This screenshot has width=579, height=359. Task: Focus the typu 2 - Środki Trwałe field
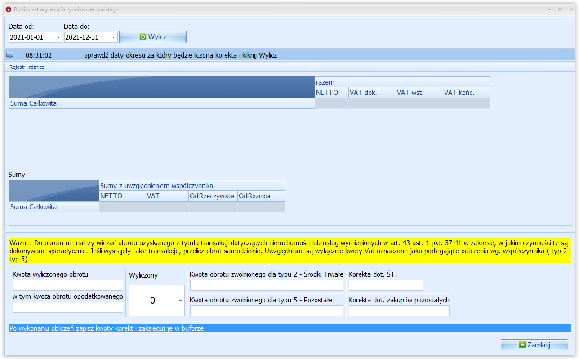pyautogui.click(x=267, y=285)
